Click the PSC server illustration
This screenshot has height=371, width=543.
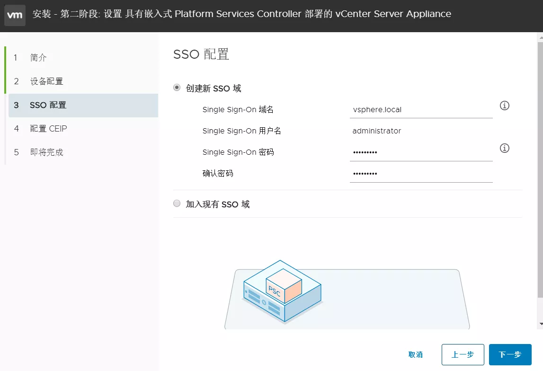pos(282,291)
